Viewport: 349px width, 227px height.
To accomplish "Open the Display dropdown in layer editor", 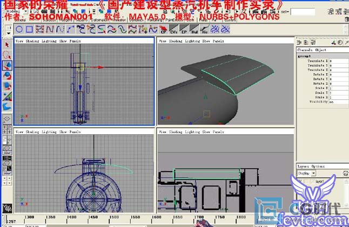I will pos(307,173).
